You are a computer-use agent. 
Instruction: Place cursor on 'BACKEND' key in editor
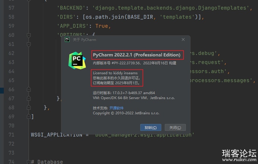tap(71, 8)
